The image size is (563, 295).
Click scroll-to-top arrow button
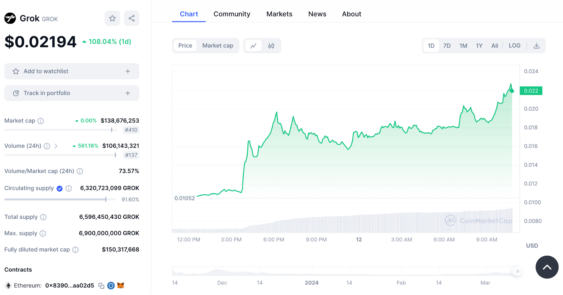(x=547, y=267)
